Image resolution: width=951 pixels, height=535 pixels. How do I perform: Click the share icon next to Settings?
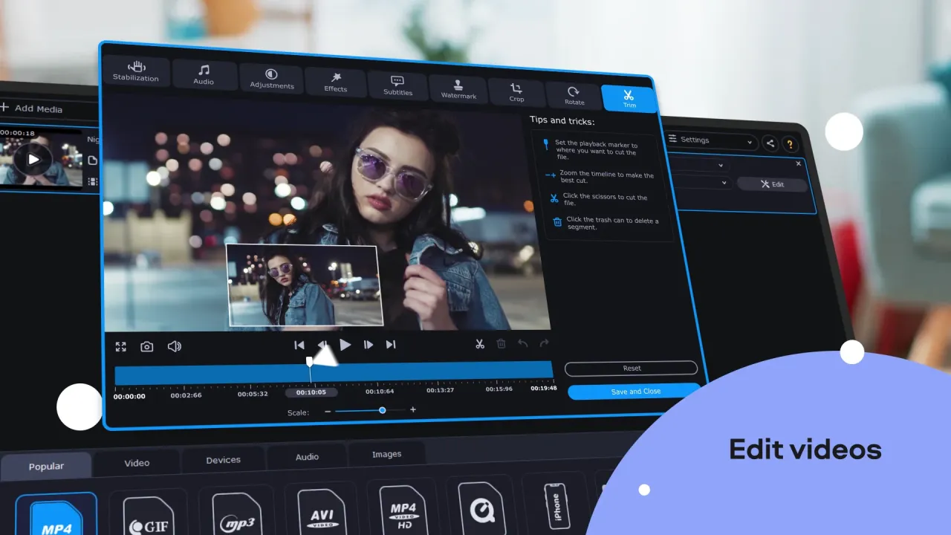770,143
